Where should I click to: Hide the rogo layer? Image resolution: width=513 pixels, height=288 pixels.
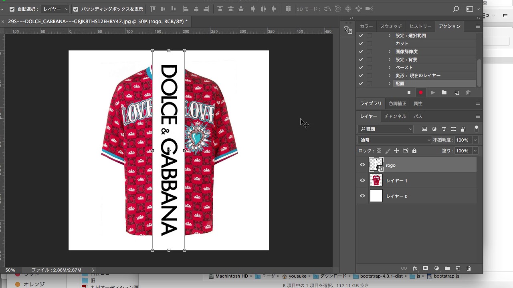pyautogui.click(x=362, y=165)
